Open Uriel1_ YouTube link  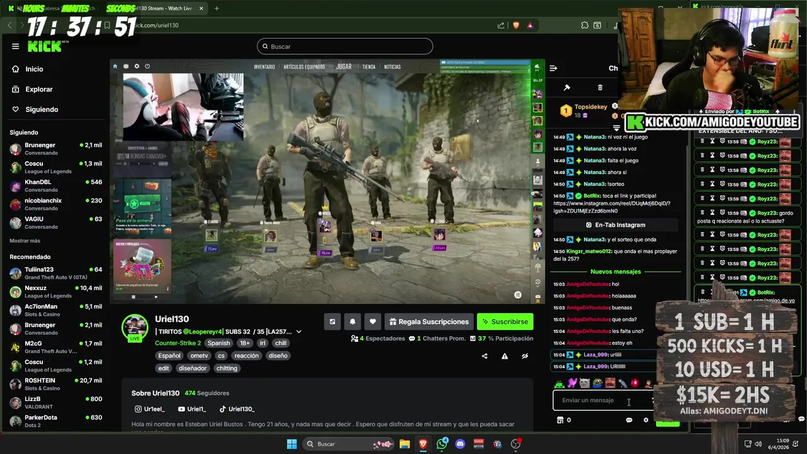tap(192, 409)
